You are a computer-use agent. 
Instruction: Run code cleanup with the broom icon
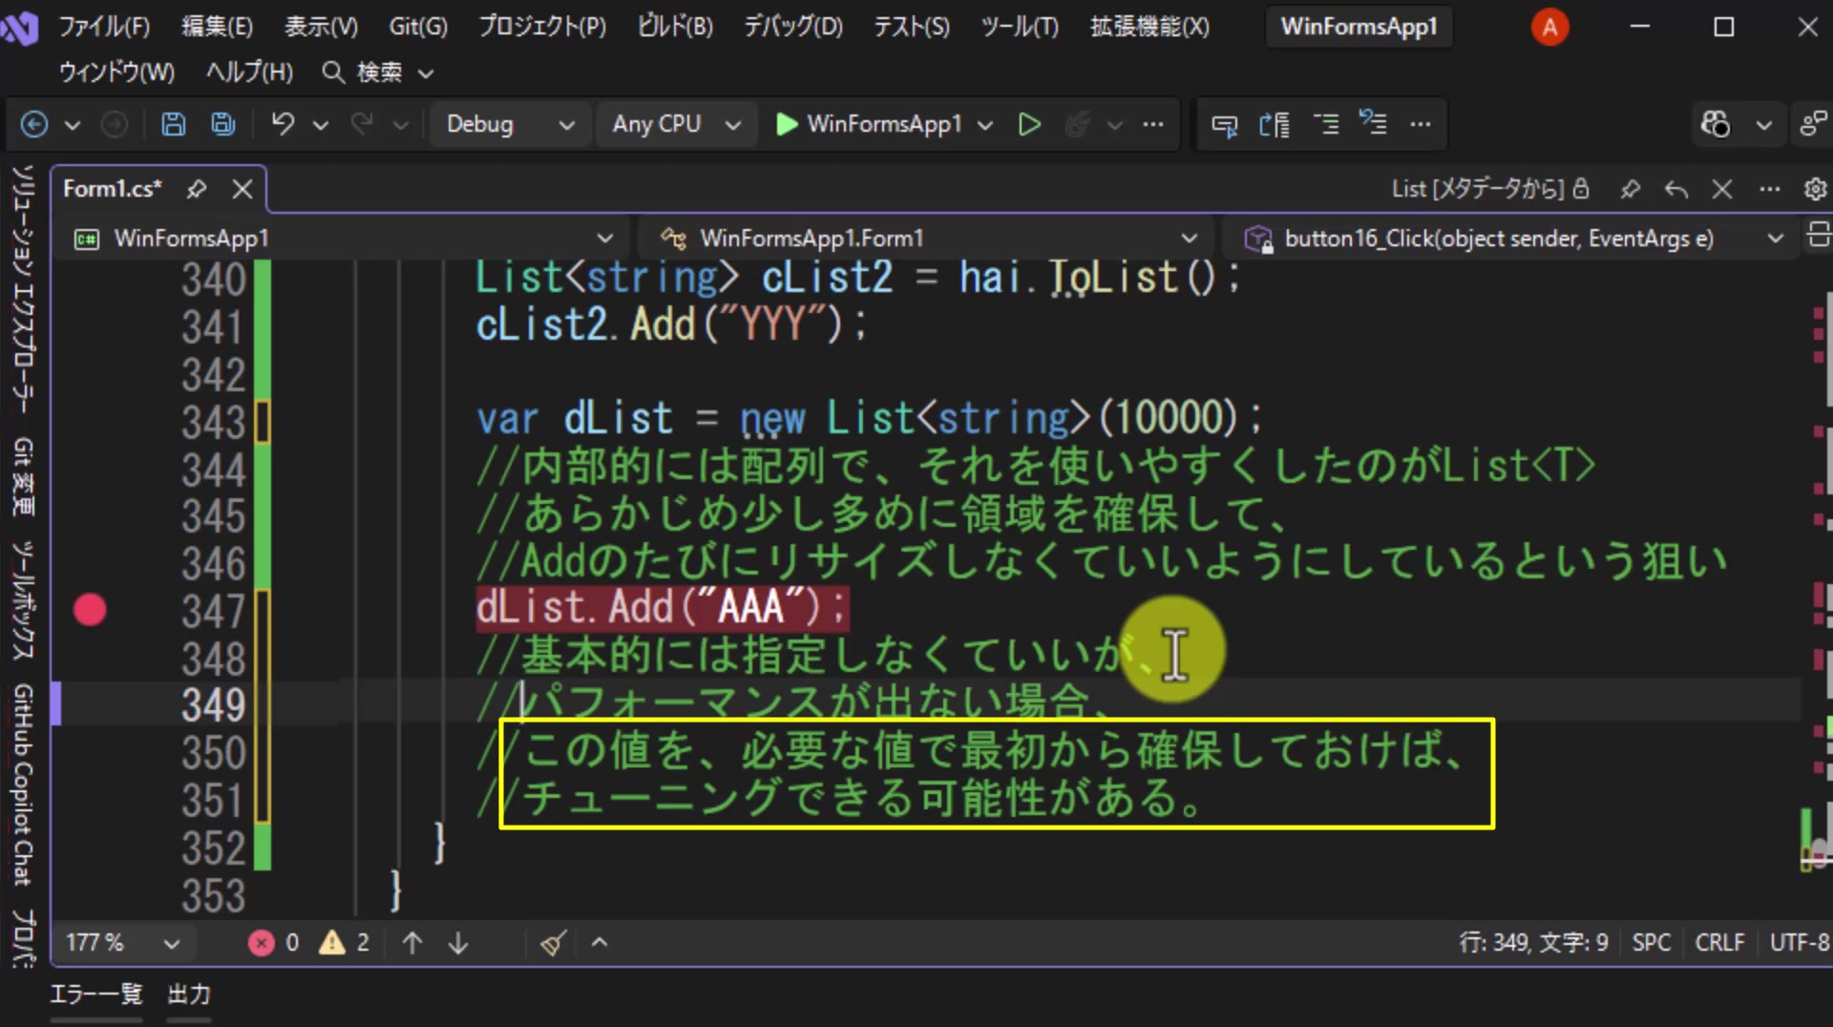554,943
